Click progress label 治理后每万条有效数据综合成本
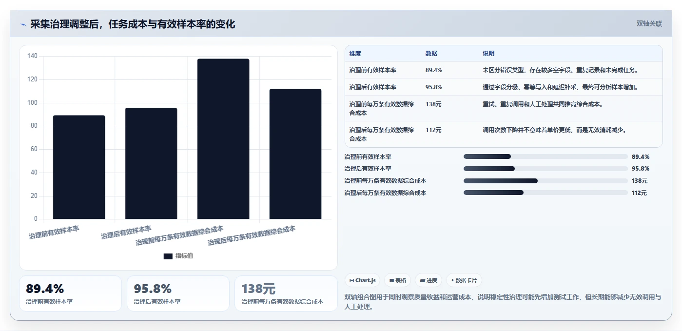This screenshot has height=331, width=682. [385, 193]
